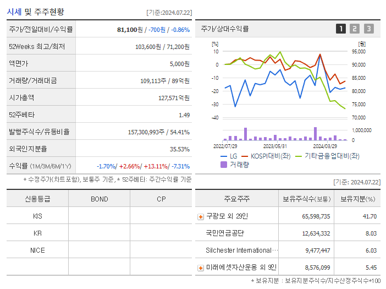The image size is (386, 289).
Task: Select share count 65,598,735
Action: coord(316,216)
